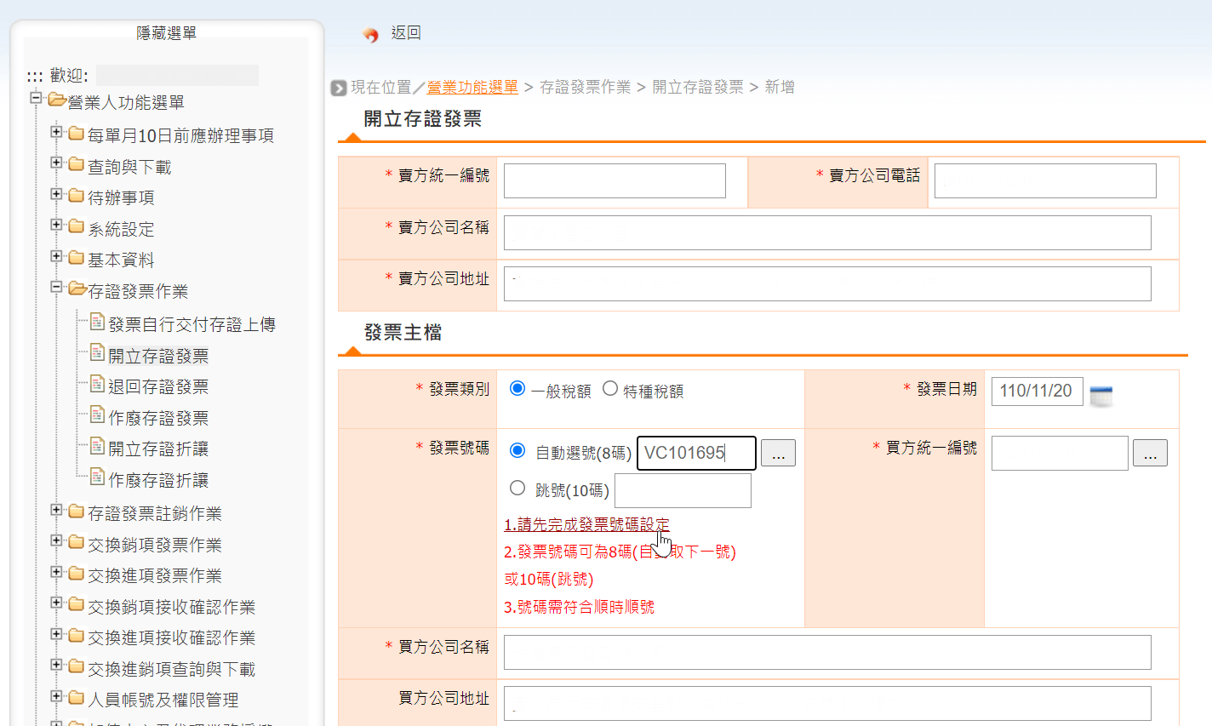Click the folder icon of 存證發票註銷作業

pos(77,512)
